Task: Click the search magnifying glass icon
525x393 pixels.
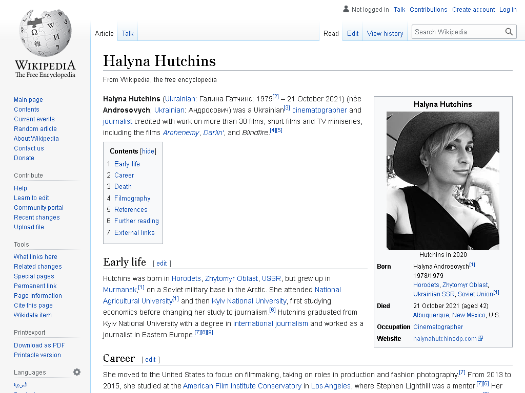Action: coord(509,32)
